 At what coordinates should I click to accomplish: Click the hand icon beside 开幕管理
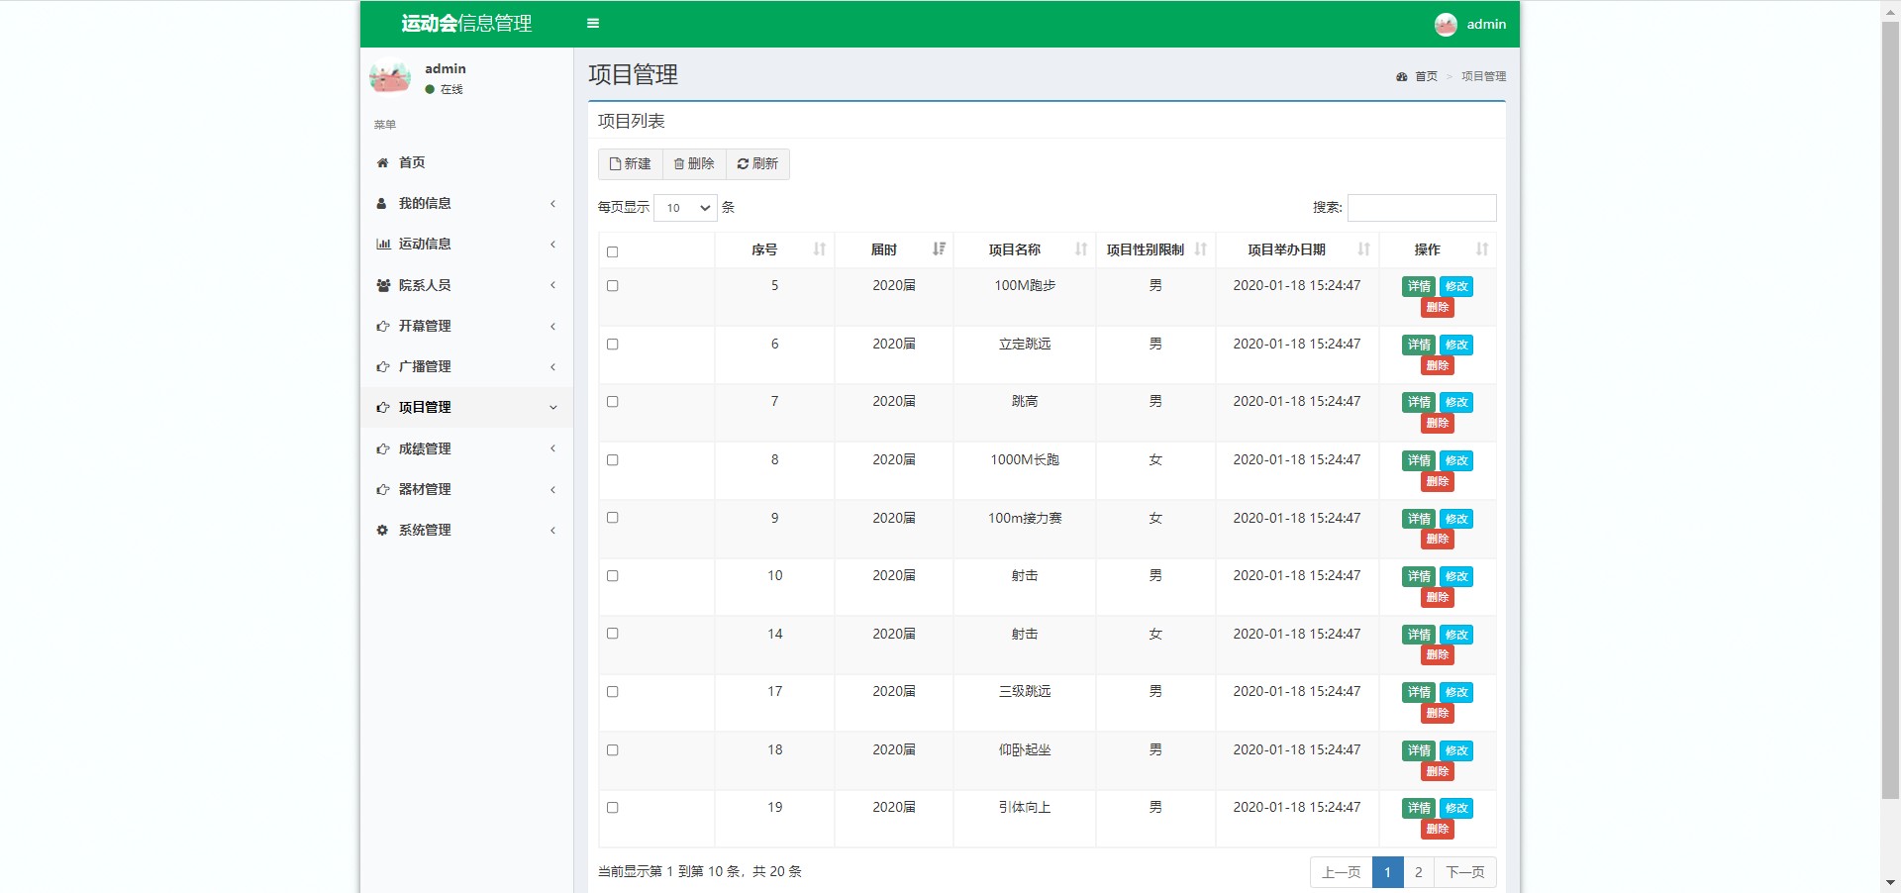click(x=383, y=326)
